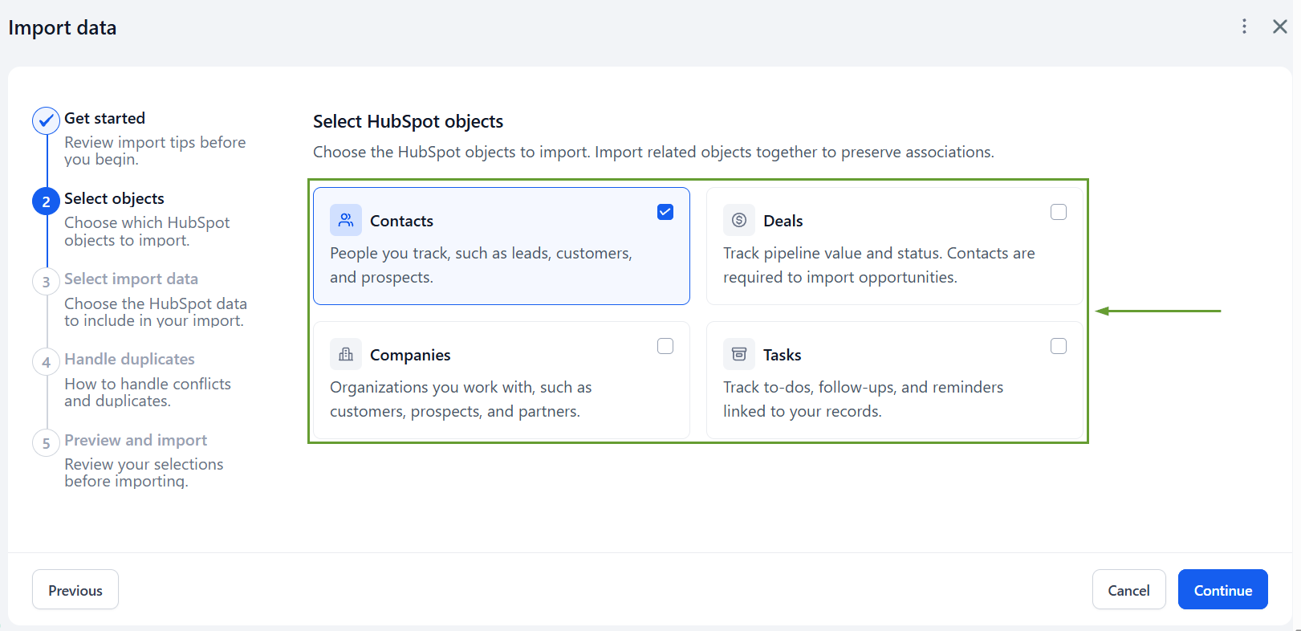Click the 'Choose the HubSpot objects to import' description
Image resolution: width=1301 pixels, height=631 pixels.
point(653,152)
